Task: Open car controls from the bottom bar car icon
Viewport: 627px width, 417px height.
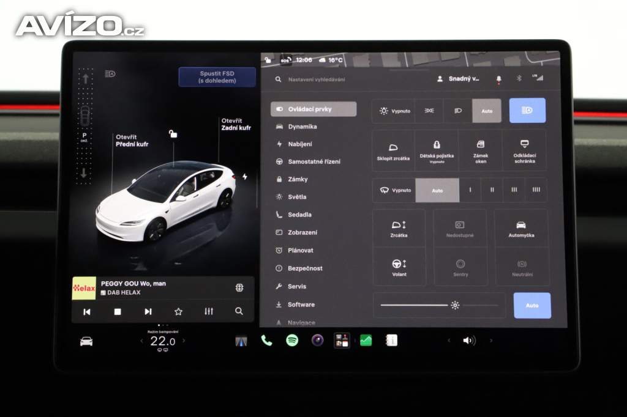Action: 86,342
